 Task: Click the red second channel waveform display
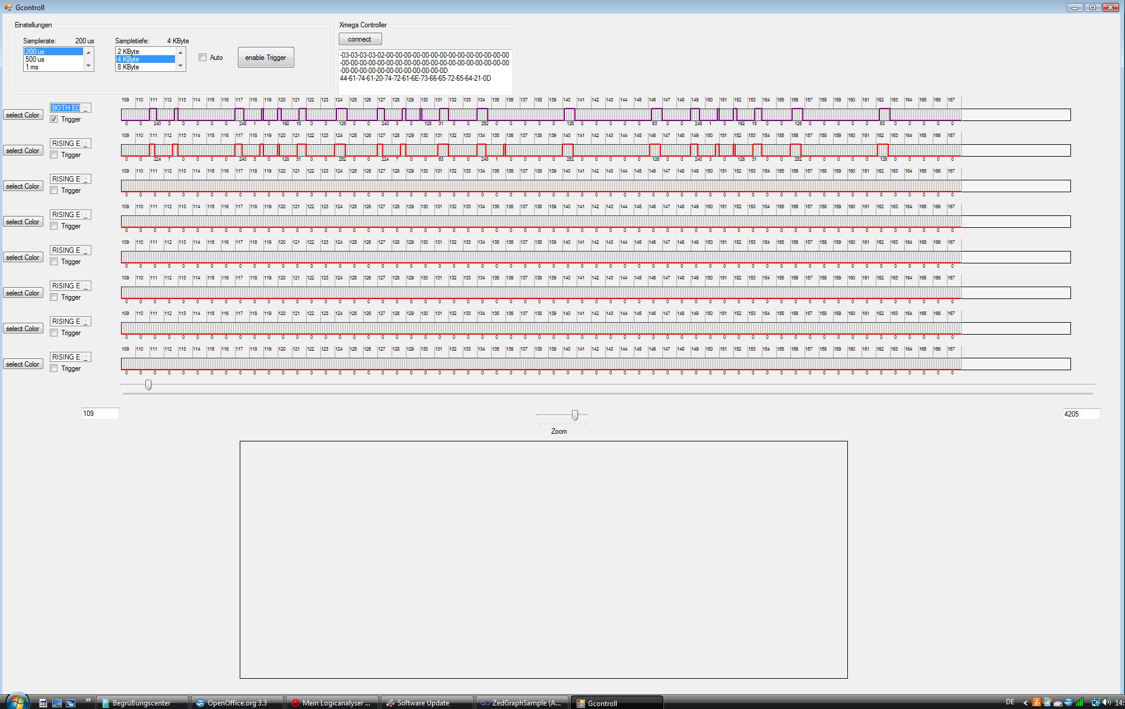click(x=596, y=150)
